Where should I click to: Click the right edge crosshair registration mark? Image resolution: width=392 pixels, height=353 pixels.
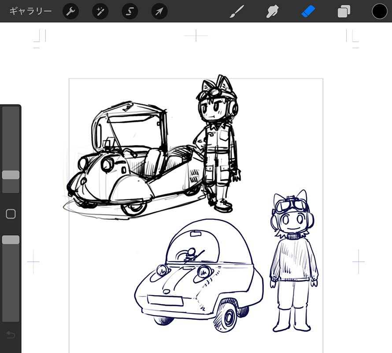pyautogui.click(x=359, y=262)
